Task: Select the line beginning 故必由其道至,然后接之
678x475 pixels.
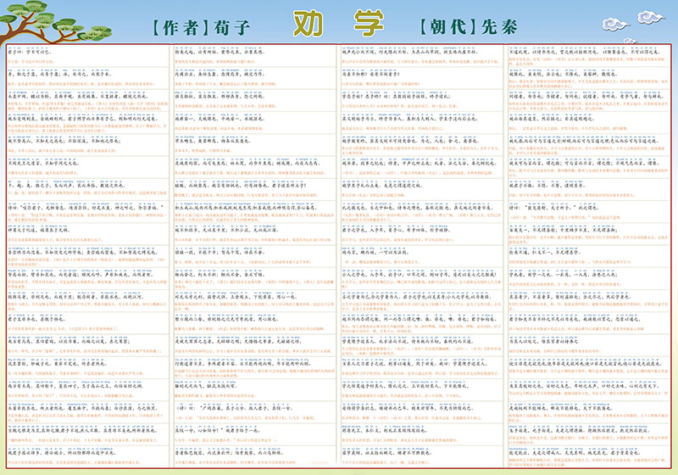Action: coord(552,118)
